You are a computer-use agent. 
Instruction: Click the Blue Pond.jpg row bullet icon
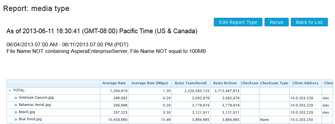[16, 120]
